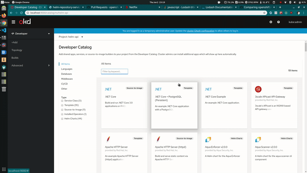Viewport: 307px width, 173px height.
Task: Click the Filter by keyword field
Action: pyautogui.click(x=114, y=72)
